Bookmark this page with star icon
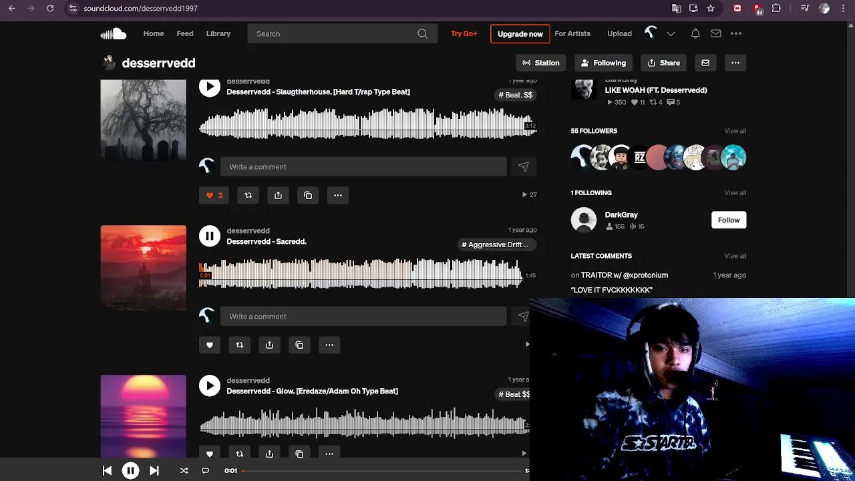 pos(711,8)
